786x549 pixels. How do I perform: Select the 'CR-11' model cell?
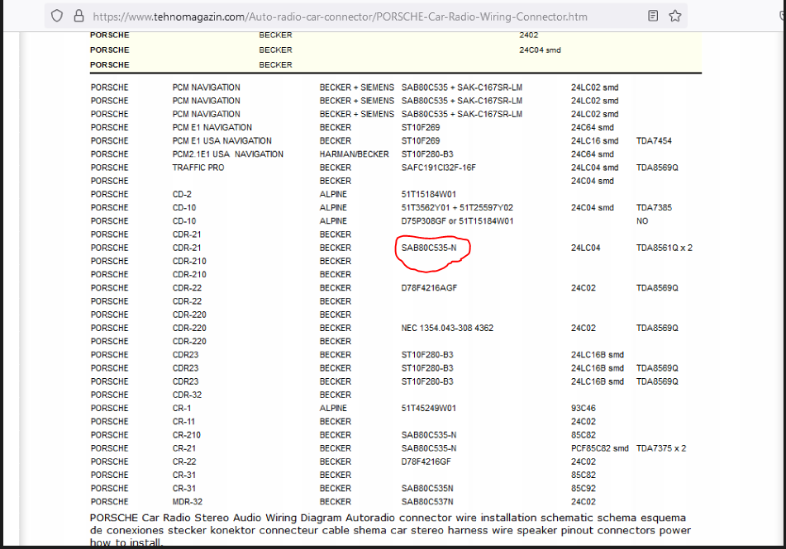183,422
